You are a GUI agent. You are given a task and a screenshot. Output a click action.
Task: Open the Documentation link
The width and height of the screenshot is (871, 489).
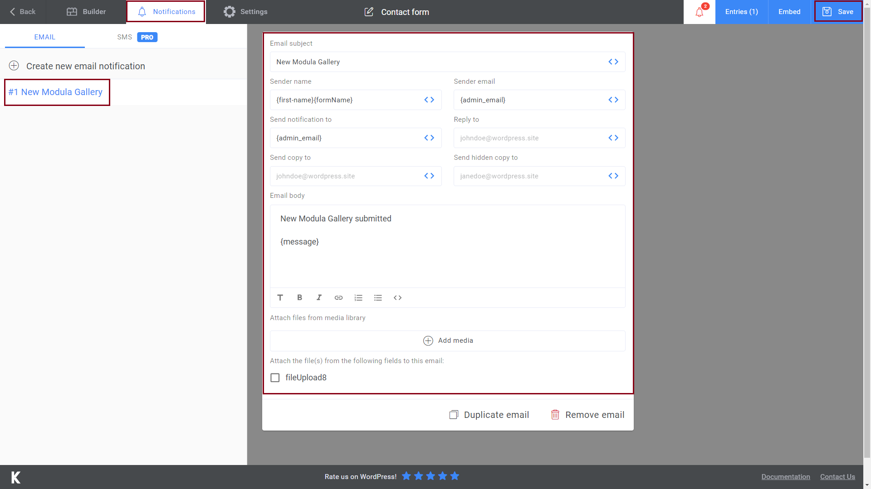pyautogui.click(x=785, y=477)
